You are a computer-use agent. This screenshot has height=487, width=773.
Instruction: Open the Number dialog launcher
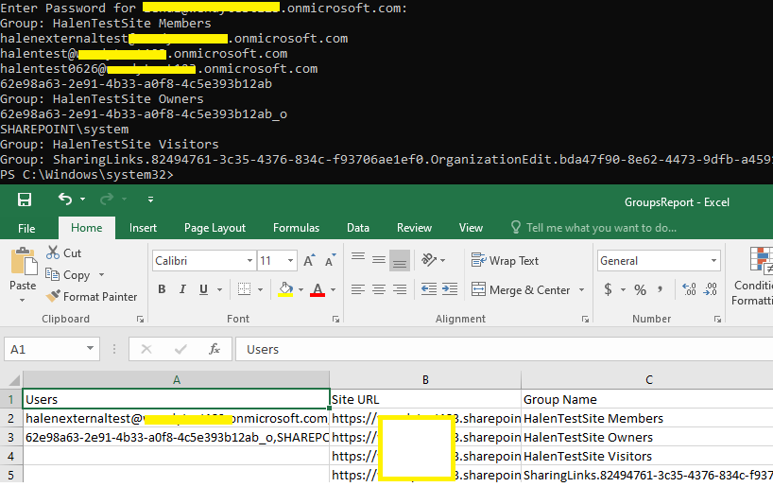click(x=717, y=320)
